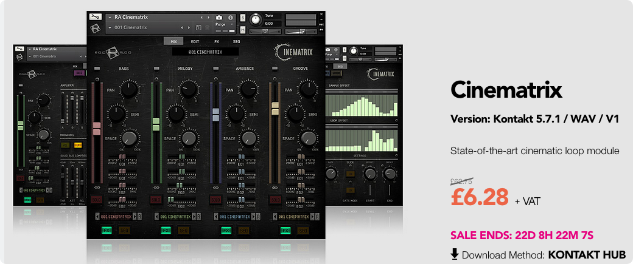Click the SEQ button under AMBIENCE
The height and width of the screenshot is (264, 633).
coord(243,231)
